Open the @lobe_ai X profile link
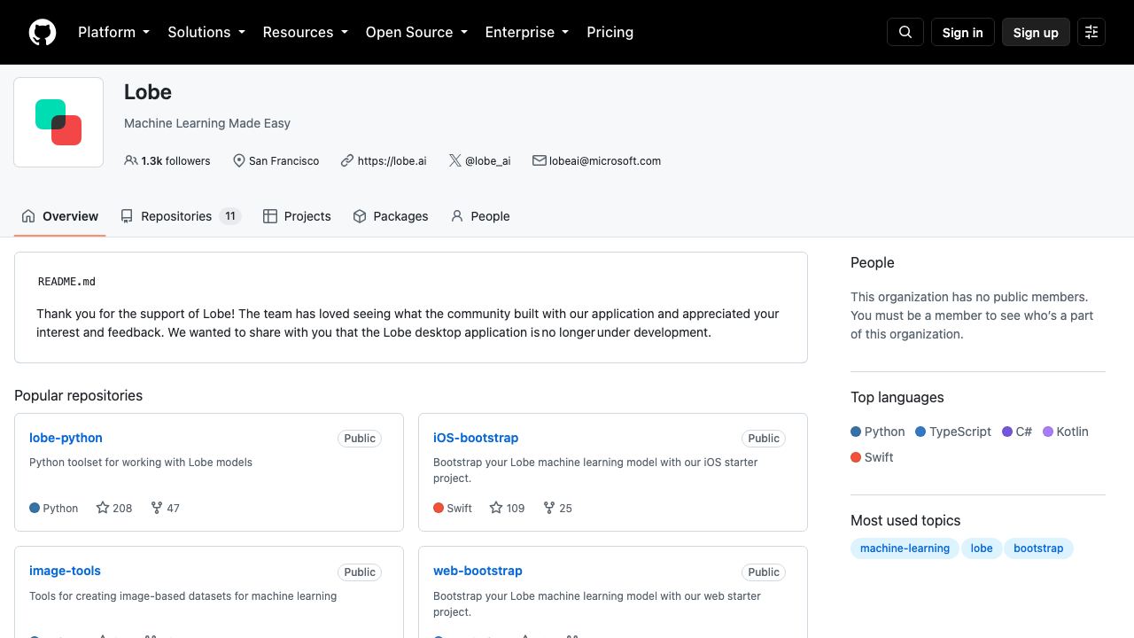 click(487, 160)
